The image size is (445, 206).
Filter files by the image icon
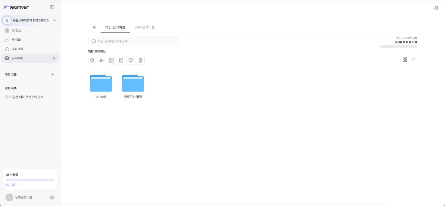(111, 60)
